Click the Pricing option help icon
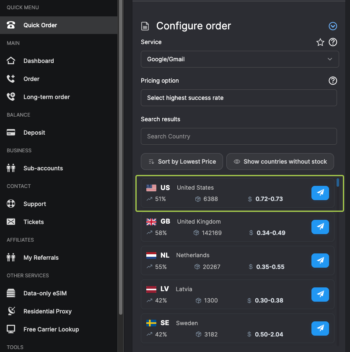This screenshot has height=352, width=350. coord(333,81)
